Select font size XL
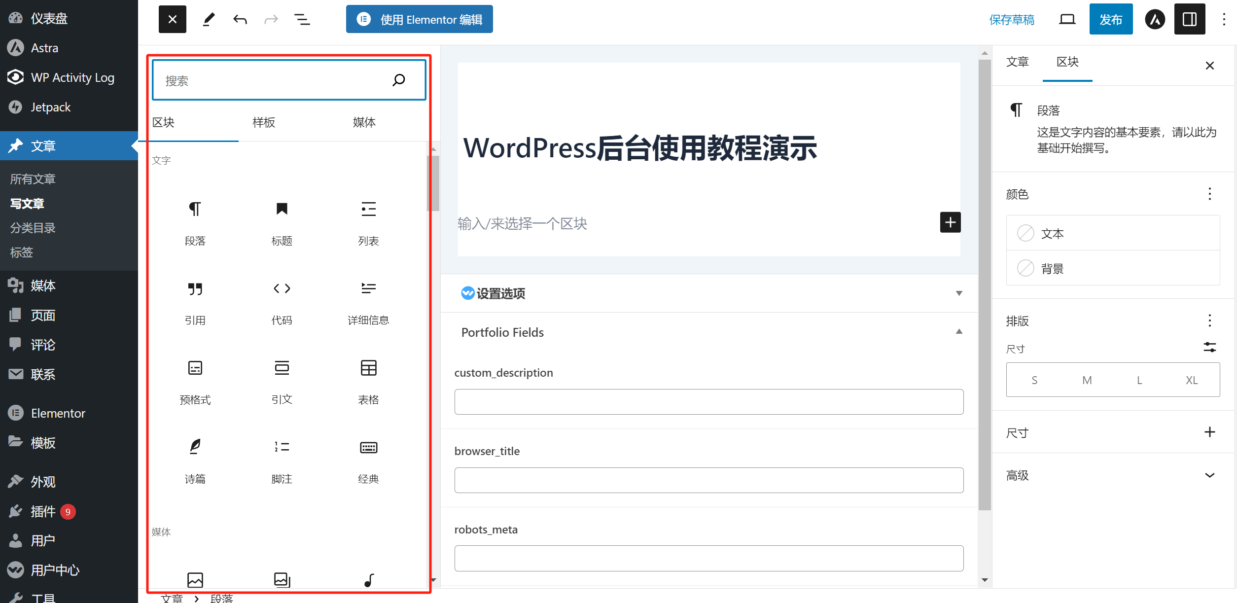The height and width of the screenshot is (603, 1237). point(1192,380)
